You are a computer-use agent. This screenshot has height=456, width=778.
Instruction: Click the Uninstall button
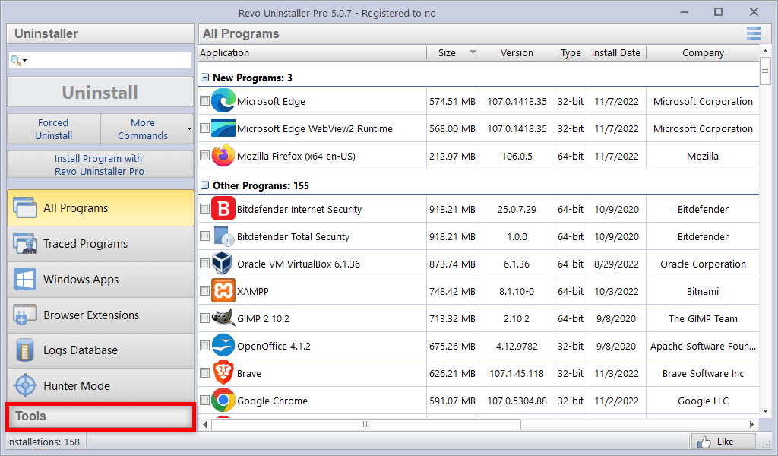(x=100, y=92)
